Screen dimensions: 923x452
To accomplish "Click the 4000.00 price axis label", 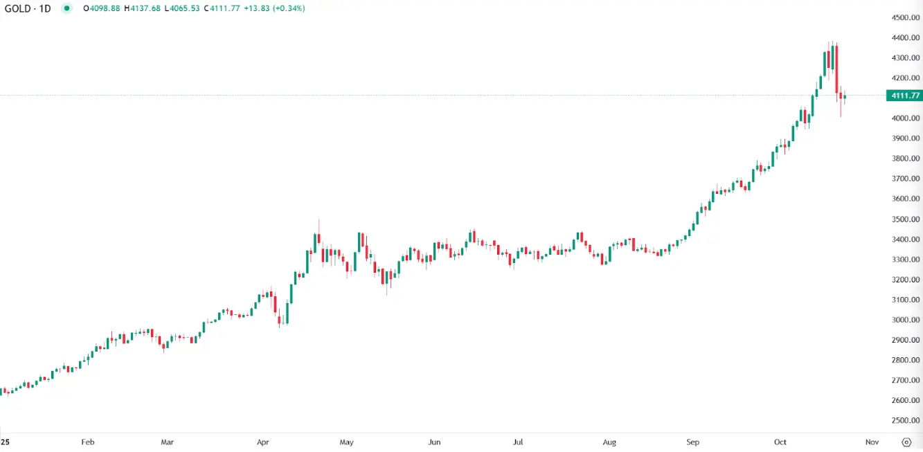I will [905, 118].
